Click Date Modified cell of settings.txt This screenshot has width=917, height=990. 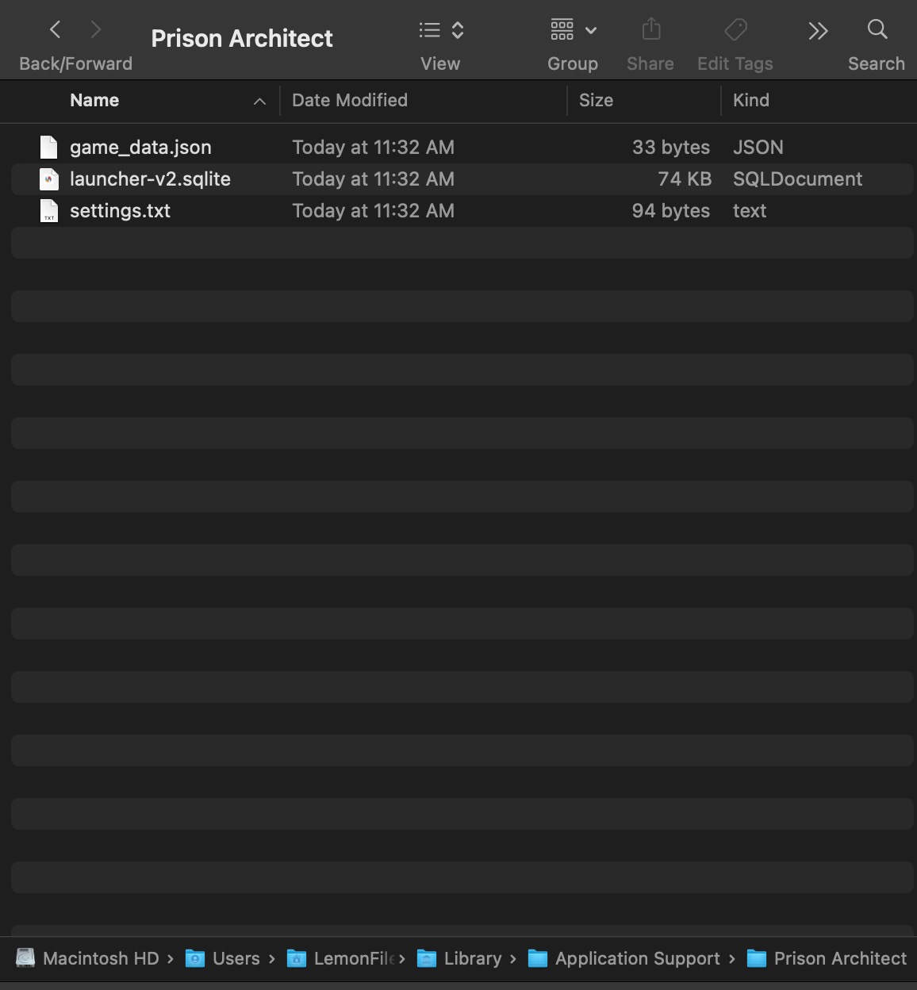coord(373,210)
